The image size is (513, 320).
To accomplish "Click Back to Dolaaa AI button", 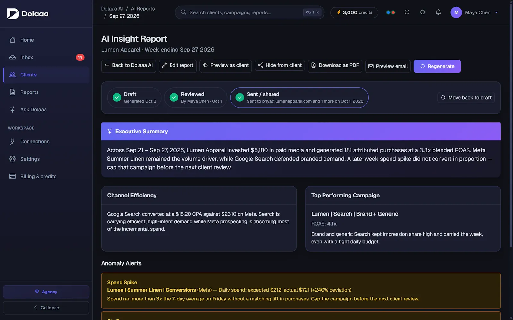I will [x=129, y=66].
